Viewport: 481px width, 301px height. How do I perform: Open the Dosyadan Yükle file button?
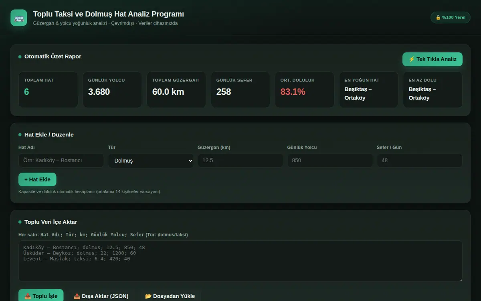coord(170,296)
